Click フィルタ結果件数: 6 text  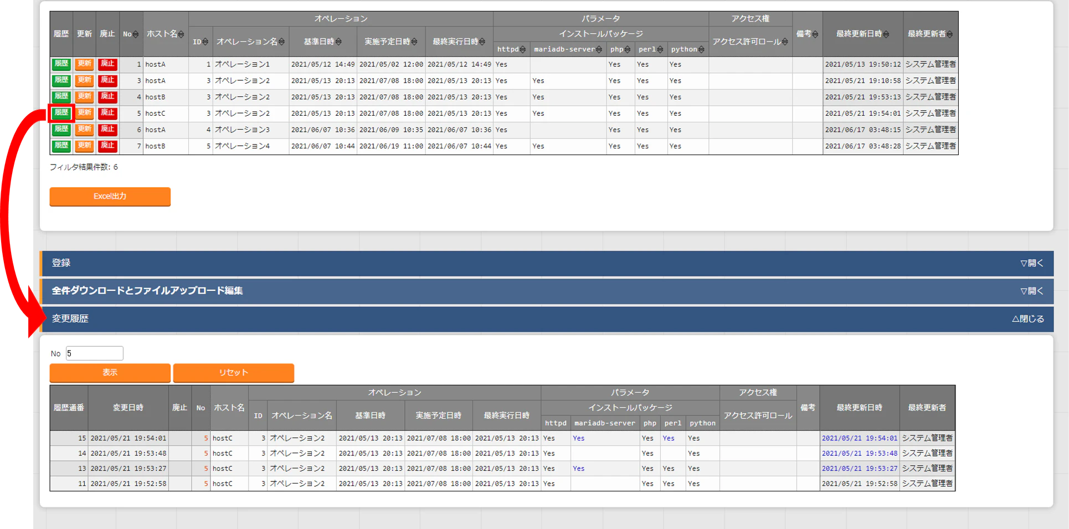[x=84, y=167]
